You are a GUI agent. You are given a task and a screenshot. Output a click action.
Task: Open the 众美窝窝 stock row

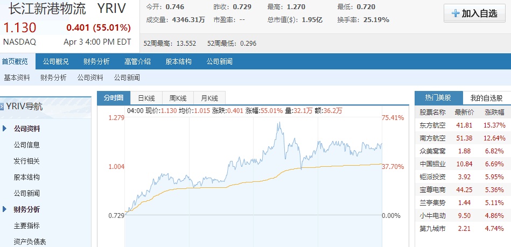[463, 151]
